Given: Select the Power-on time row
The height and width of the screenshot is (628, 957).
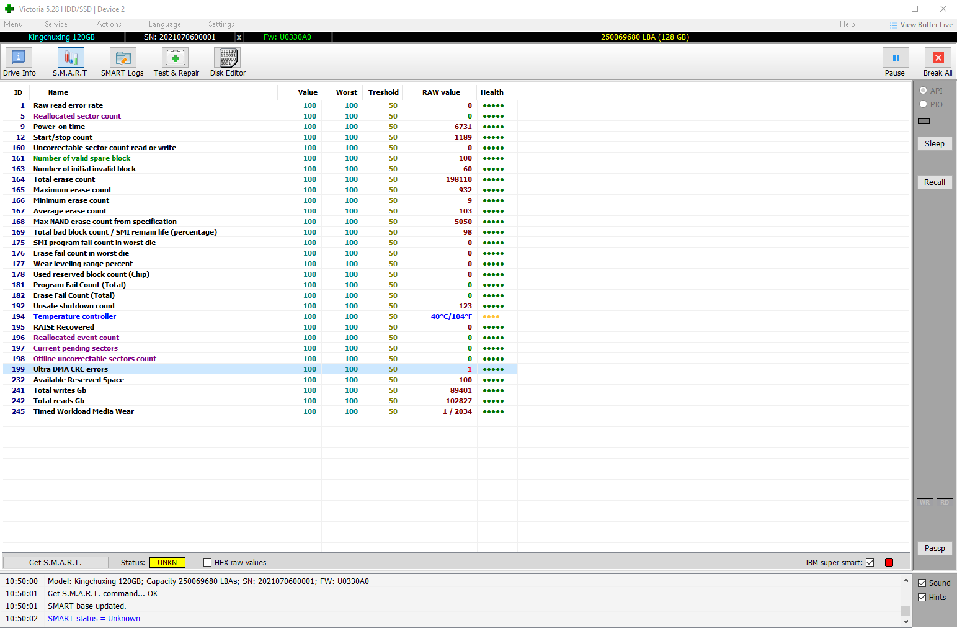Looking at the screenshot, I should pos(260,127).
